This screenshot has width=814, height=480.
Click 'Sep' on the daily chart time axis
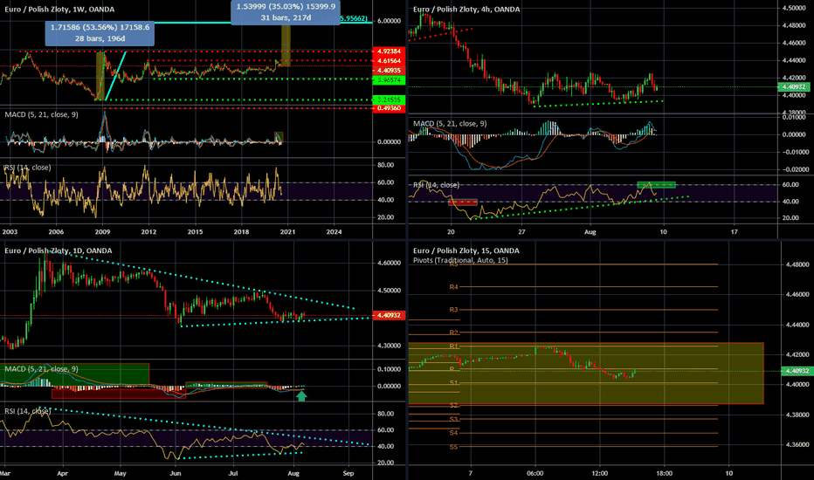pyautogui.click(x=348, y=473)
